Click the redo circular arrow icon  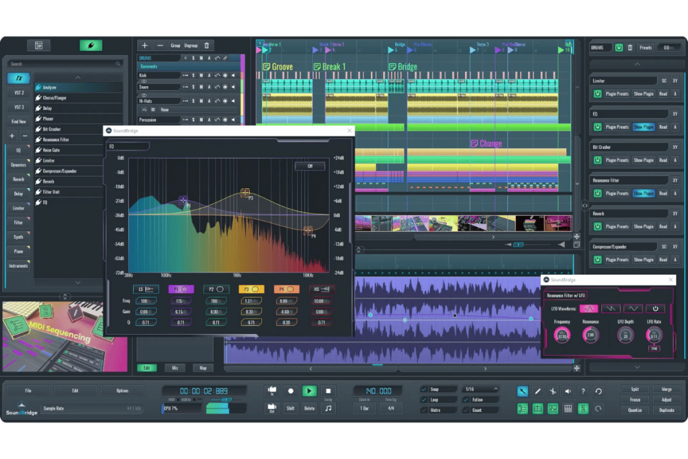[x=598, y=409]
